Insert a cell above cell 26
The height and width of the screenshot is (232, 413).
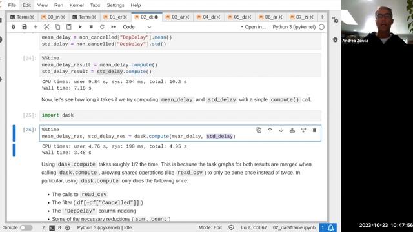(292, 130)
